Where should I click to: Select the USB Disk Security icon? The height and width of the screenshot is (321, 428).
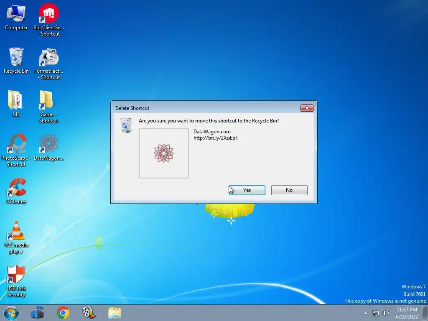[16, 281]
